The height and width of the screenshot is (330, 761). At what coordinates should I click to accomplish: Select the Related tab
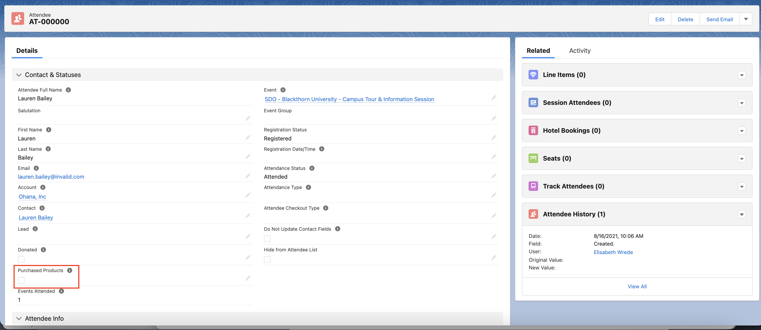[x=538, y=50]
